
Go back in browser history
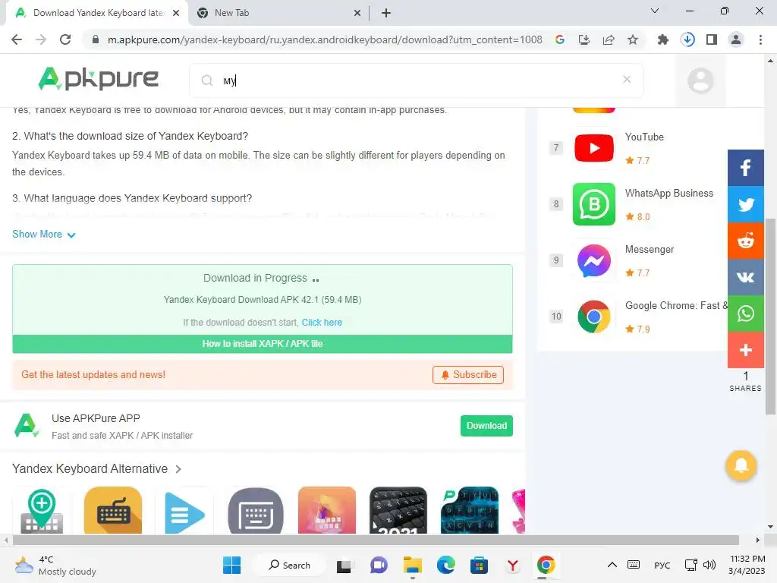coord(17,39)
